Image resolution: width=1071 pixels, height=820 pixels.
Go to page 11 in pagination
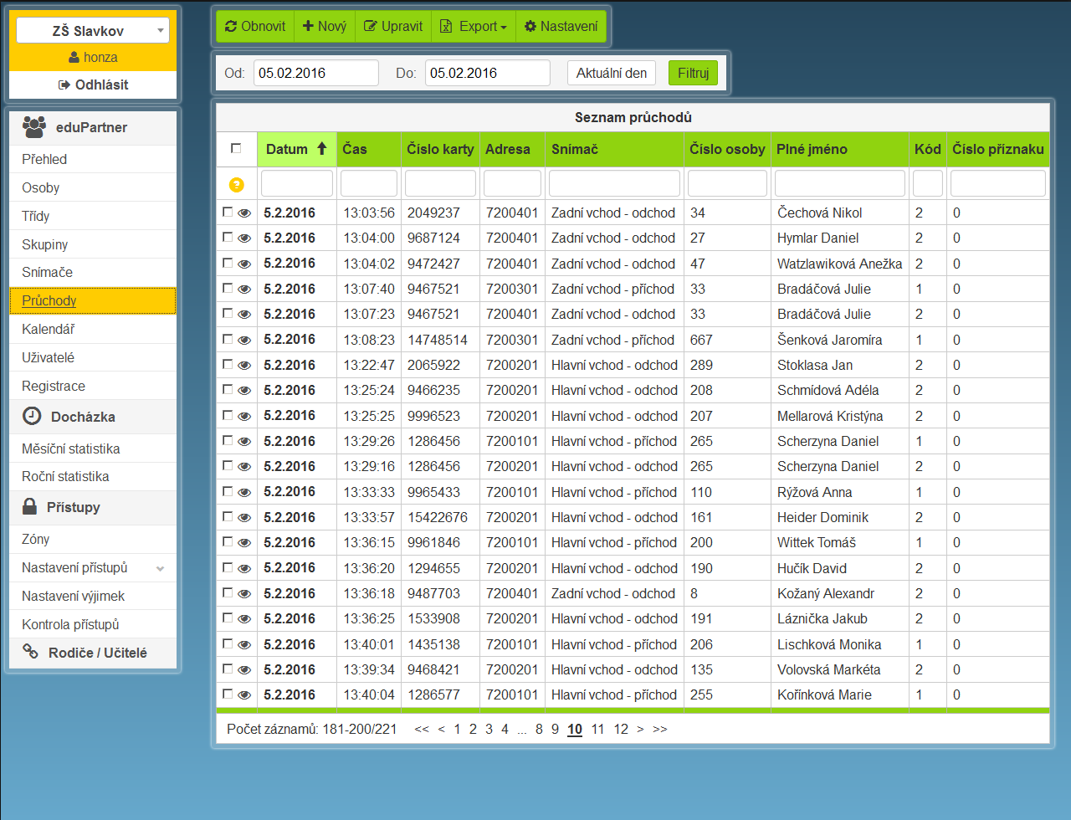(597, 730)
